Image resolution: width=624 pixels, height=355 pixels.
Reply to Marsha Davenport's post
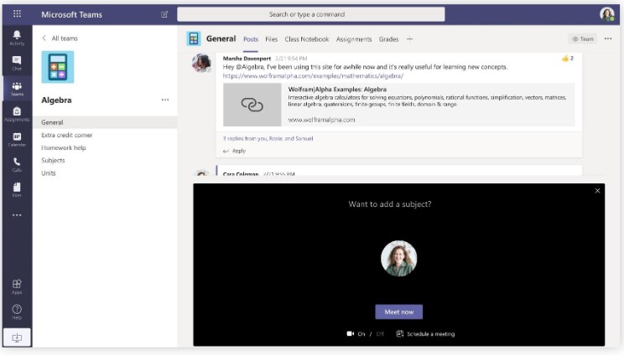234,151
